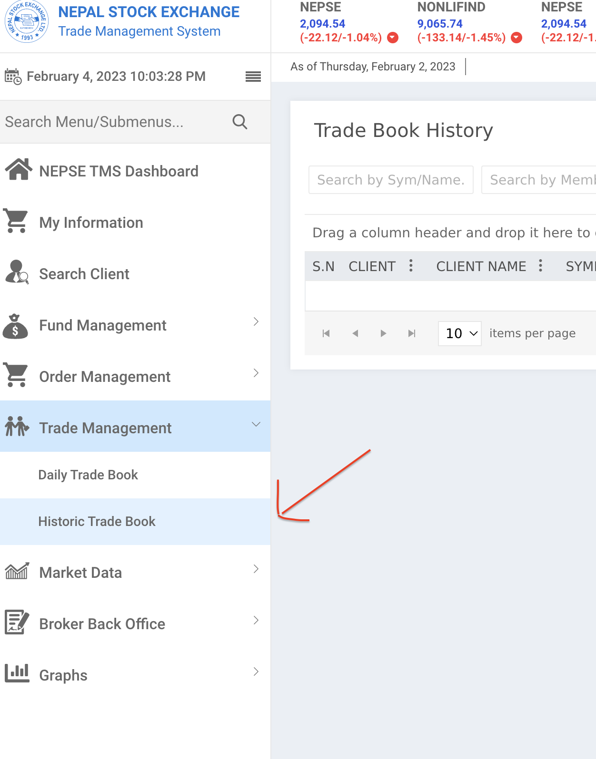The height and width of the screenshot is (759, 596).
Task: Sort by the CLIENT NAME column header
Action: click(481, 266)
